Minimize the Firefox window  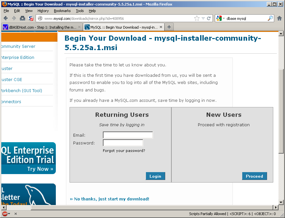click(x=269, y=4)
